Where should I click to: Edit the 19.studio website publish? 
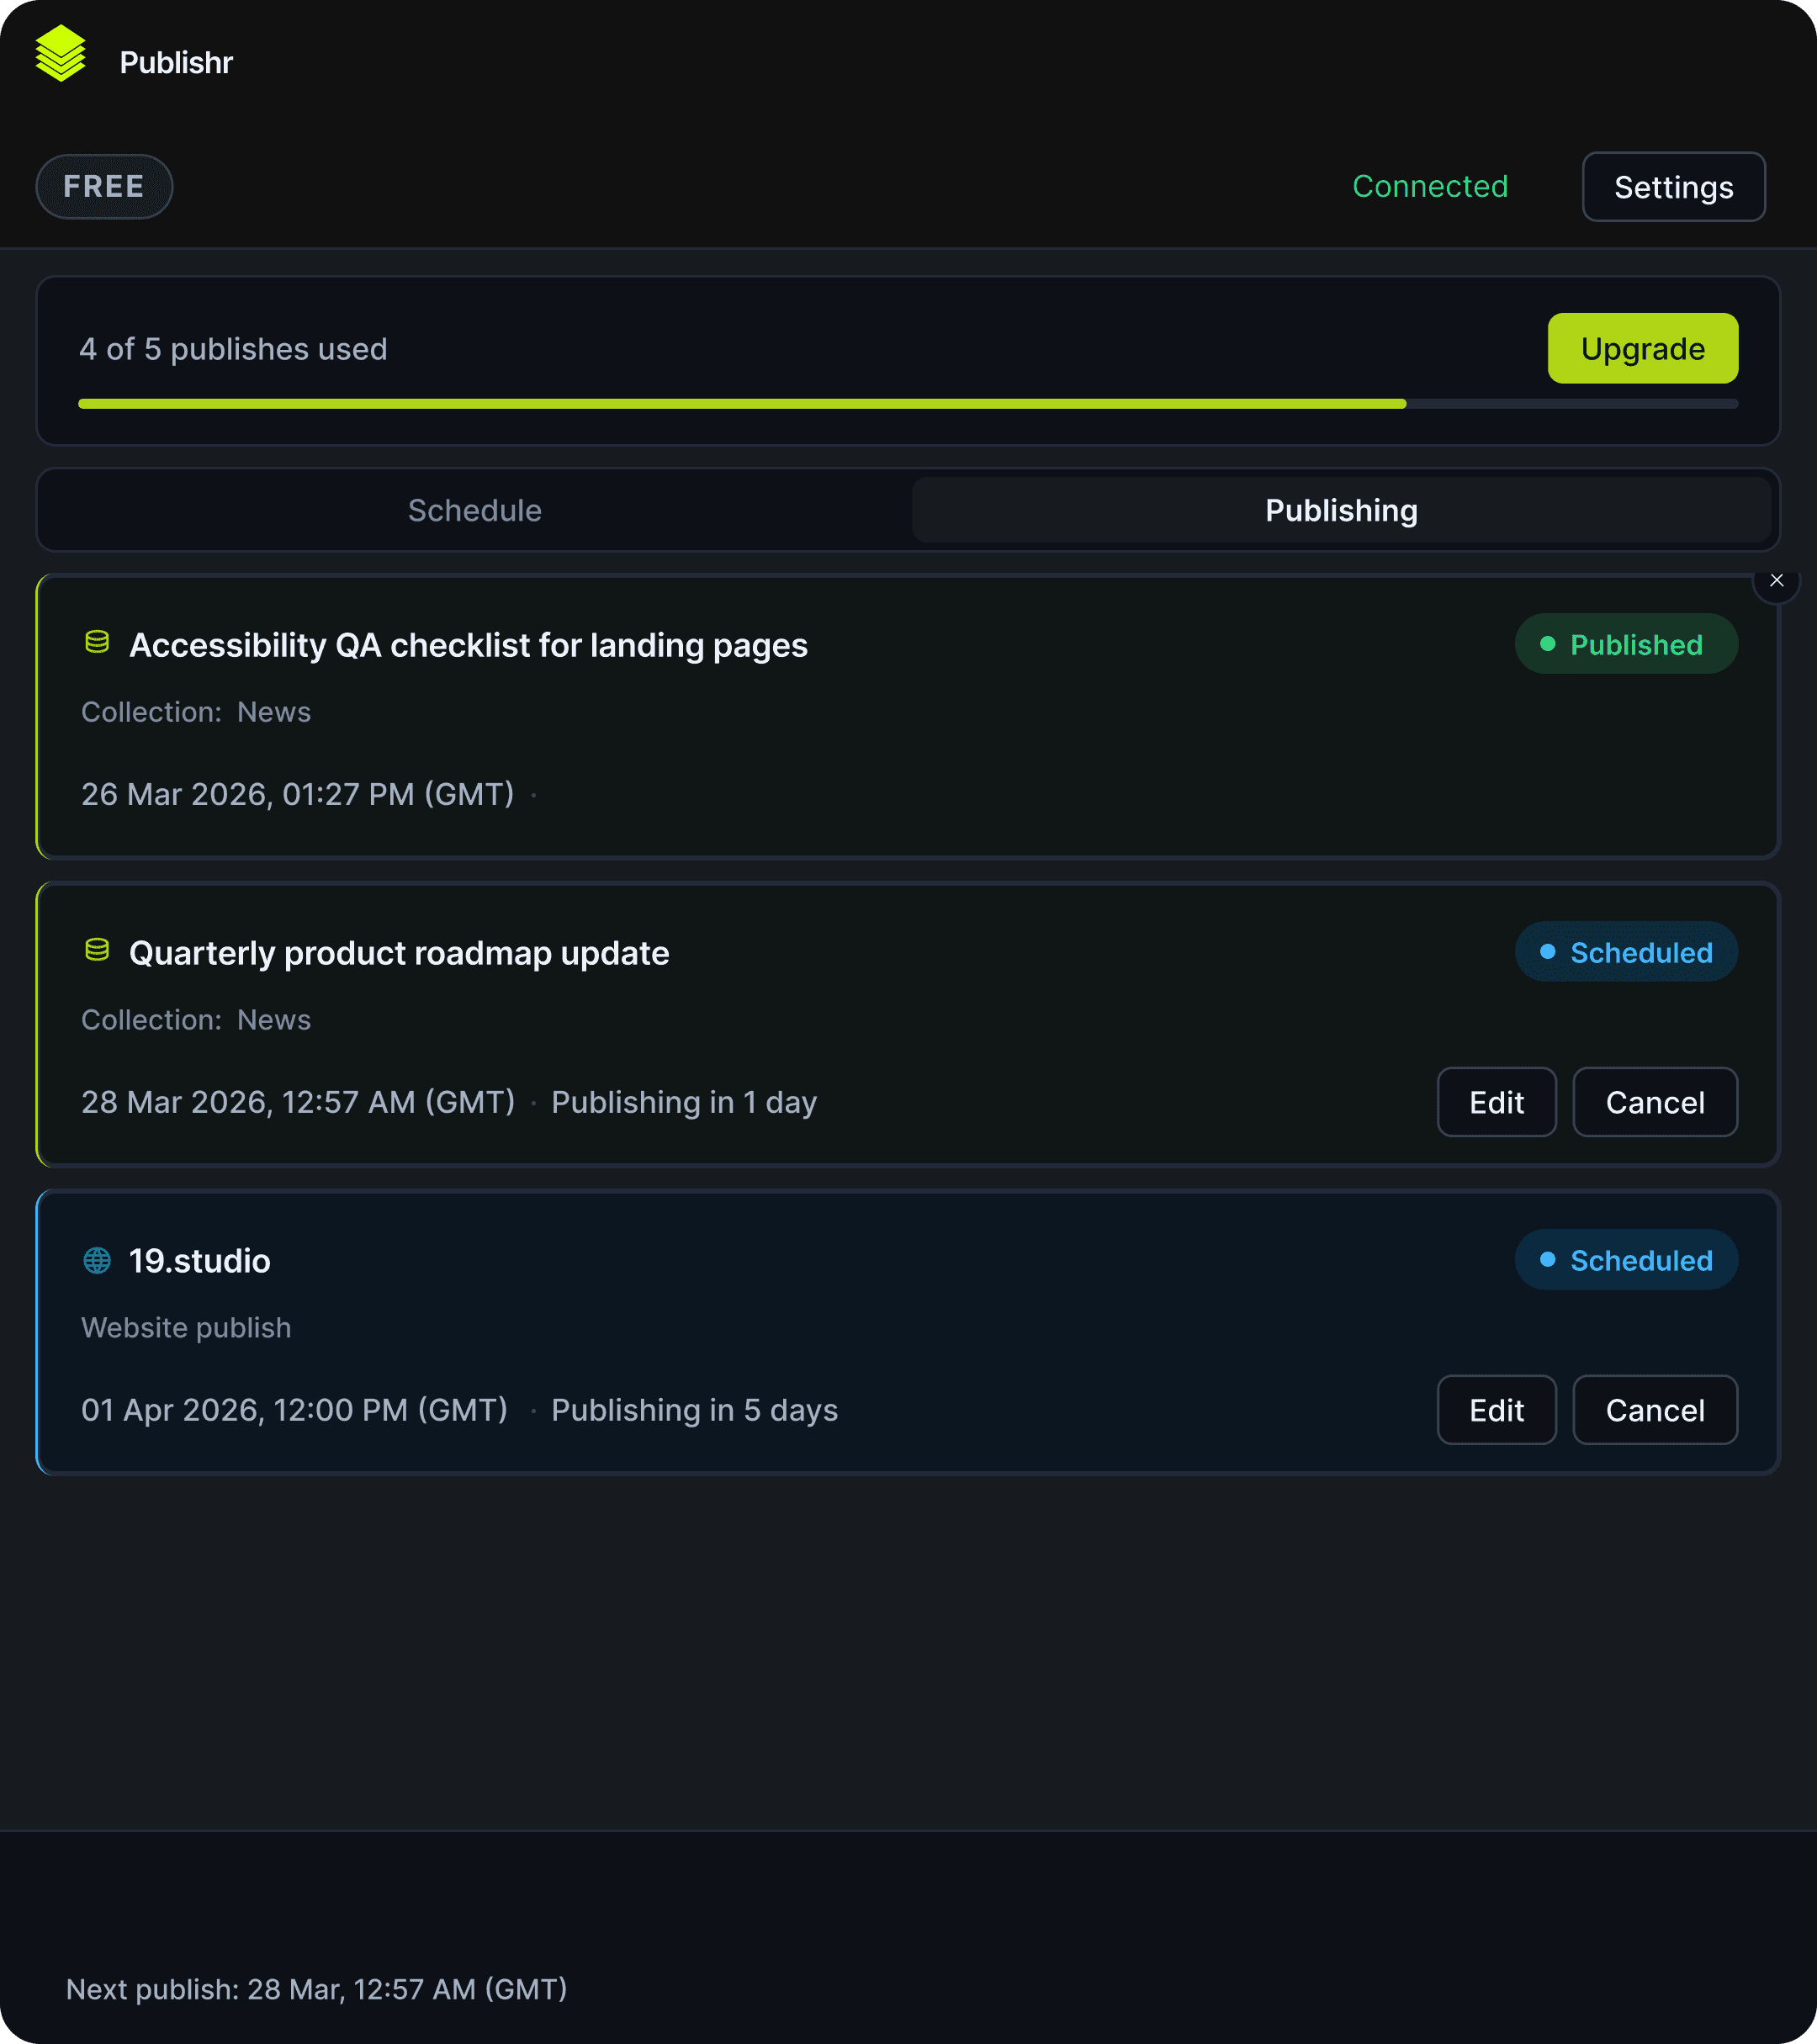point(1496,1410)
